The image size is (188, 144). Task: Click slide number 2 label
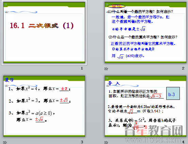(183, 68)
